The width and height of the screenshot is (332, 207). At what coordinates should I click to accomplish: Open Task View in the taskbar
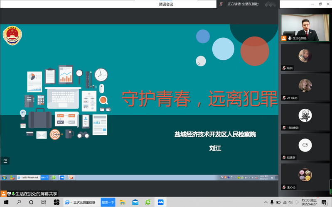[x=44, y=202]
